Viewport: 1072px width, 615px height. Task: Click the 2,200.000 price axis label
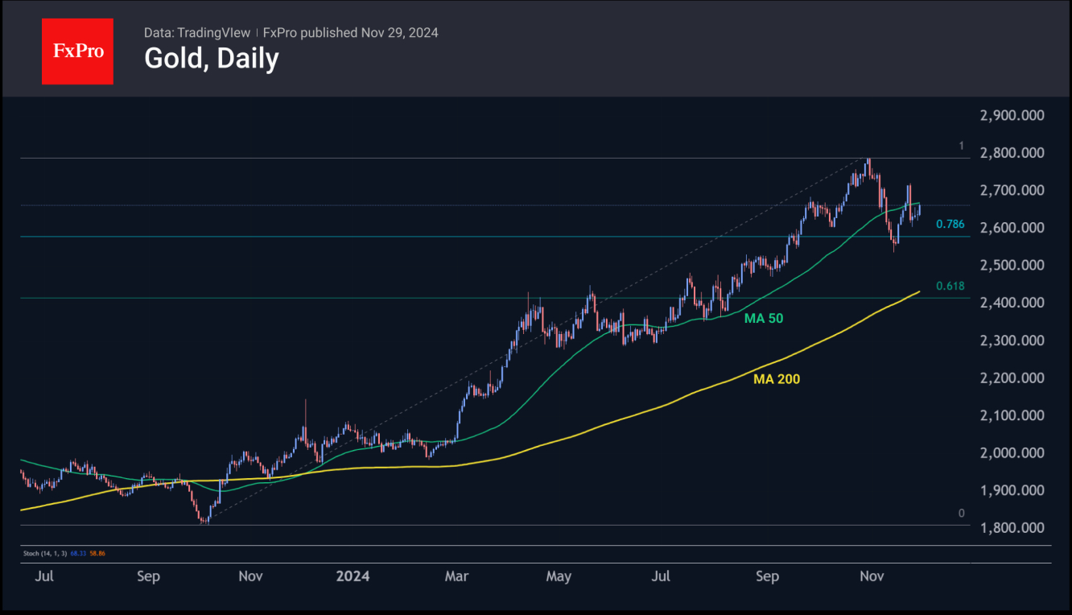click(1012, 378)
